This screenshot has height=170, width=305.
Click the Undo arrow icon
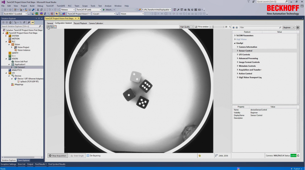click(x=50, y=10)
